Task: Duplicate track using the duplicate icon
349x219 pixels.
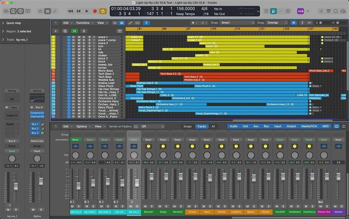Action: [65, 31]
